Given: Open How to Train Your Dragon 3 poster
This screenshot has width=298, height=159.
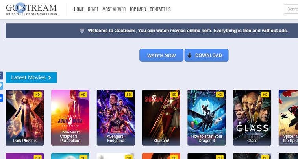Looking at the screenshot, I should pyautogui.click(x=207, y=117).
